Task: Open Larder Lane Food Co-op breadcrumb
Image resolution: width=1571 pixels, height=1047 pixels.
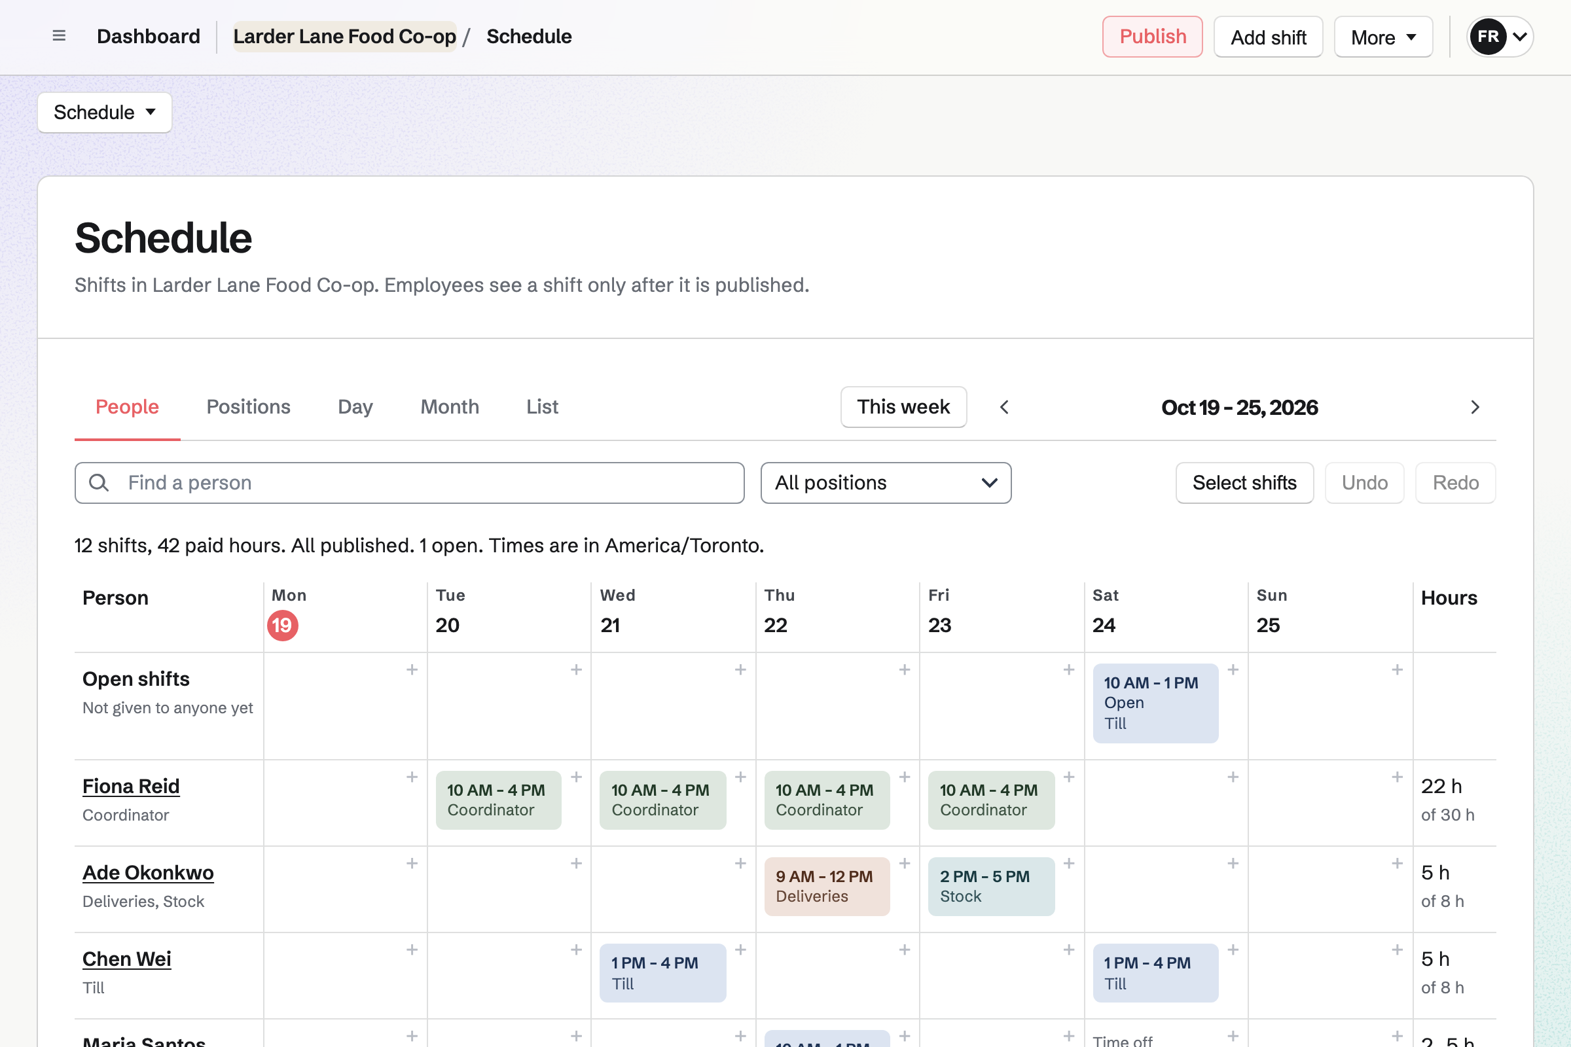Action: click(x=345, y=36)
